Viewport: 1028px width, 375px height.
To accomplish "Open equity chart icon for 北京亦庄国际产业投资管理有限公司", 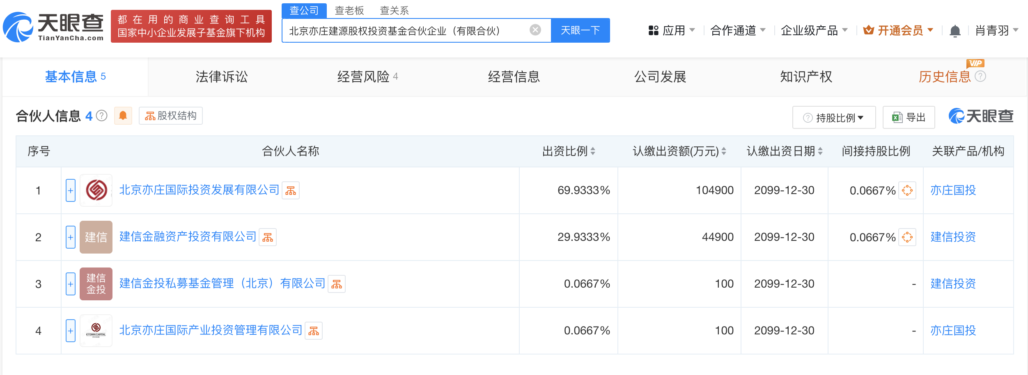I will pos(314,331).
